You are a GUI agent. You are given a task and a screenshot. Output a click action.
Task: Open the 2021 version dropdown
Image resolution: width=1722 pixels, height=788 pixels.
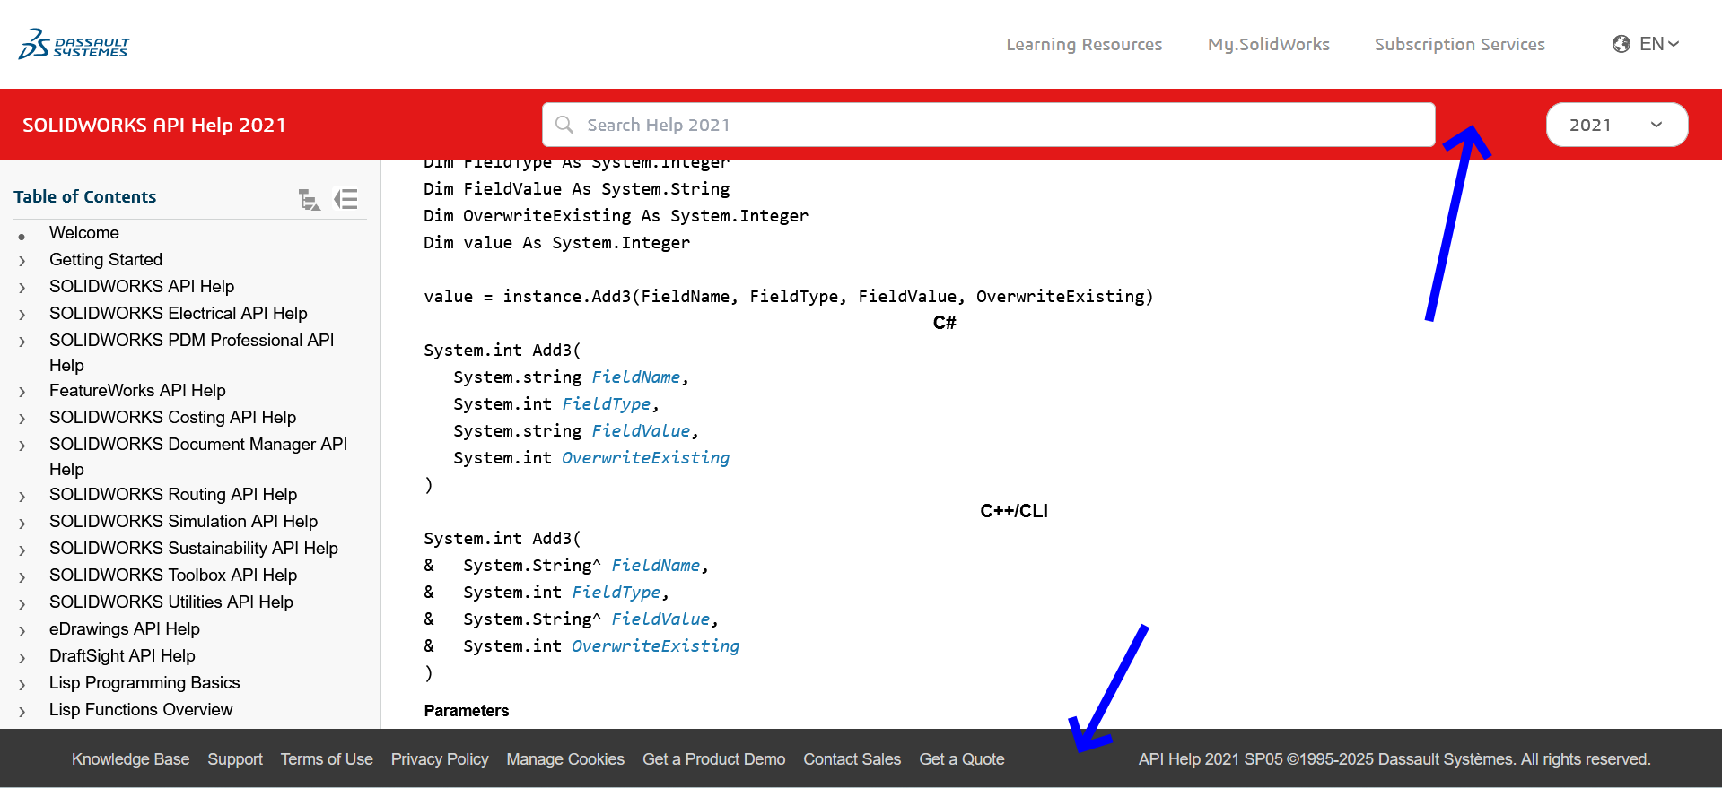1616,125
